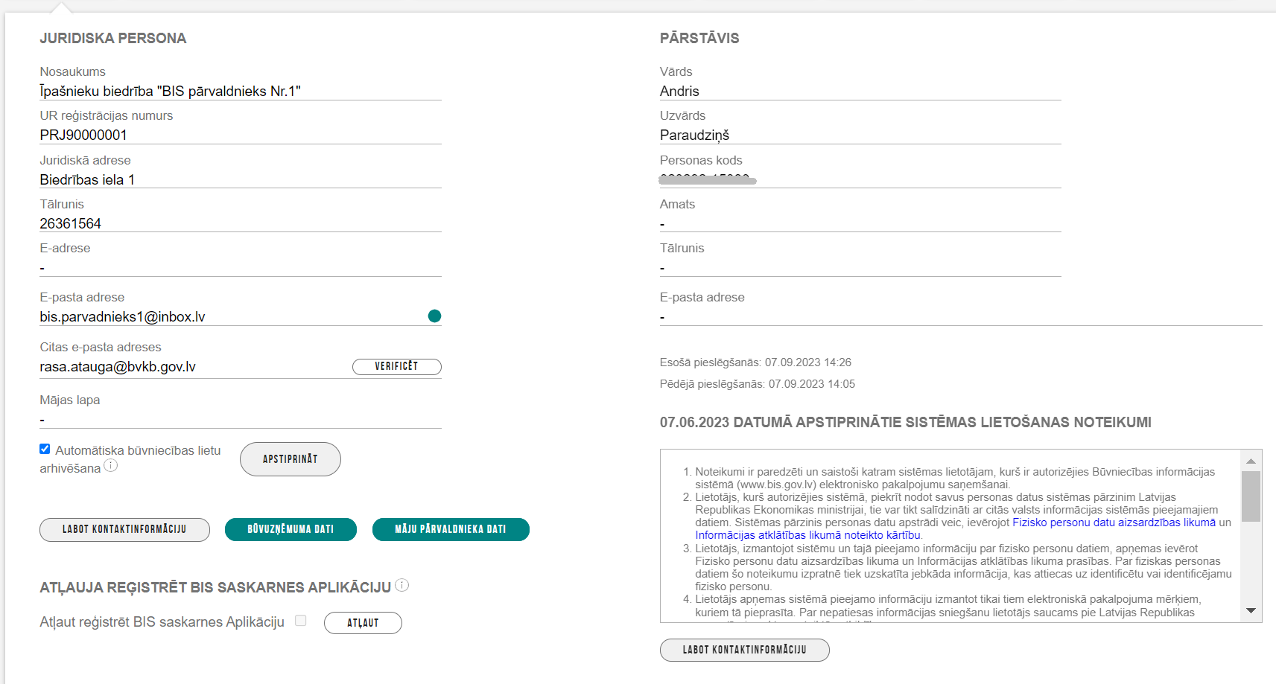Click scroll up arrow in terms box
This screenshot has height=684, width=1276.
tap(1251, 461)
